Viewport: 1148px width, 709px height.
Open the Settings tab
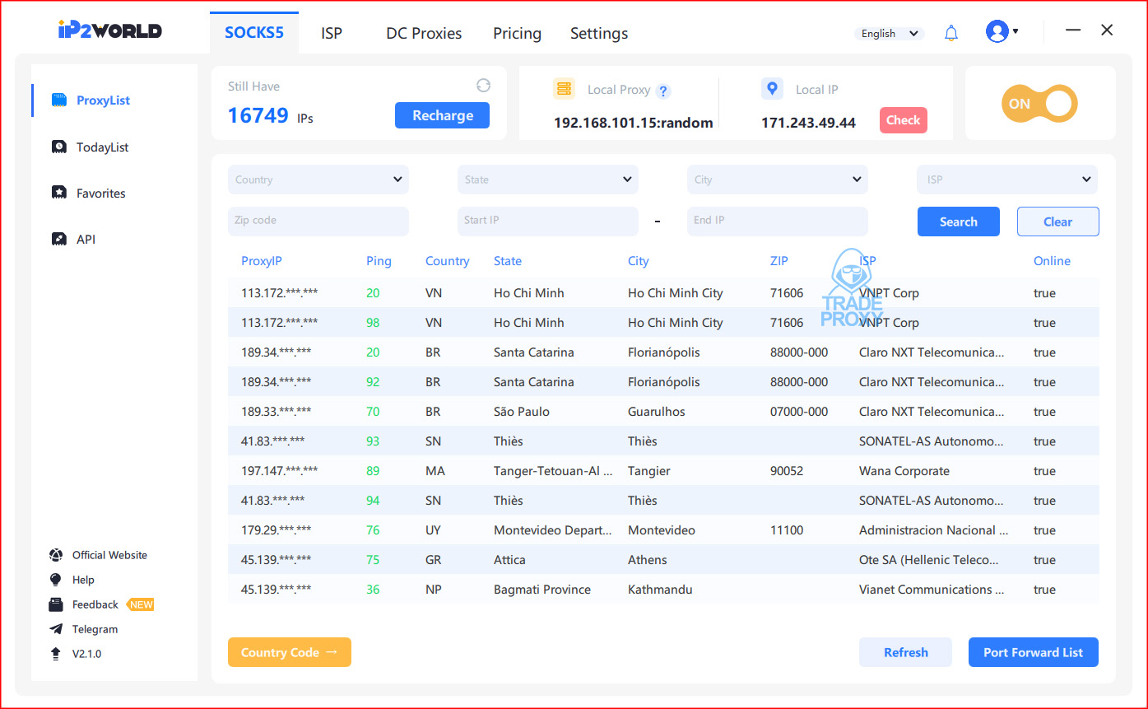tap(599, 34)
